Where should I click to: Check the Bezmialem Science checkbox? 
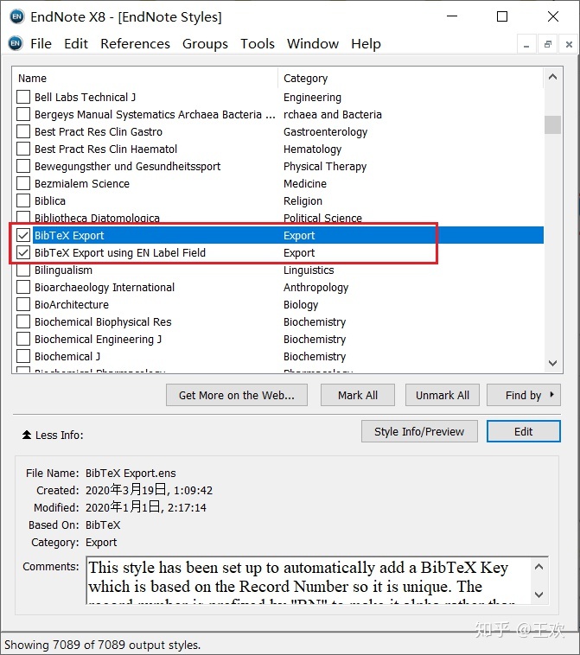click(23, 183)
